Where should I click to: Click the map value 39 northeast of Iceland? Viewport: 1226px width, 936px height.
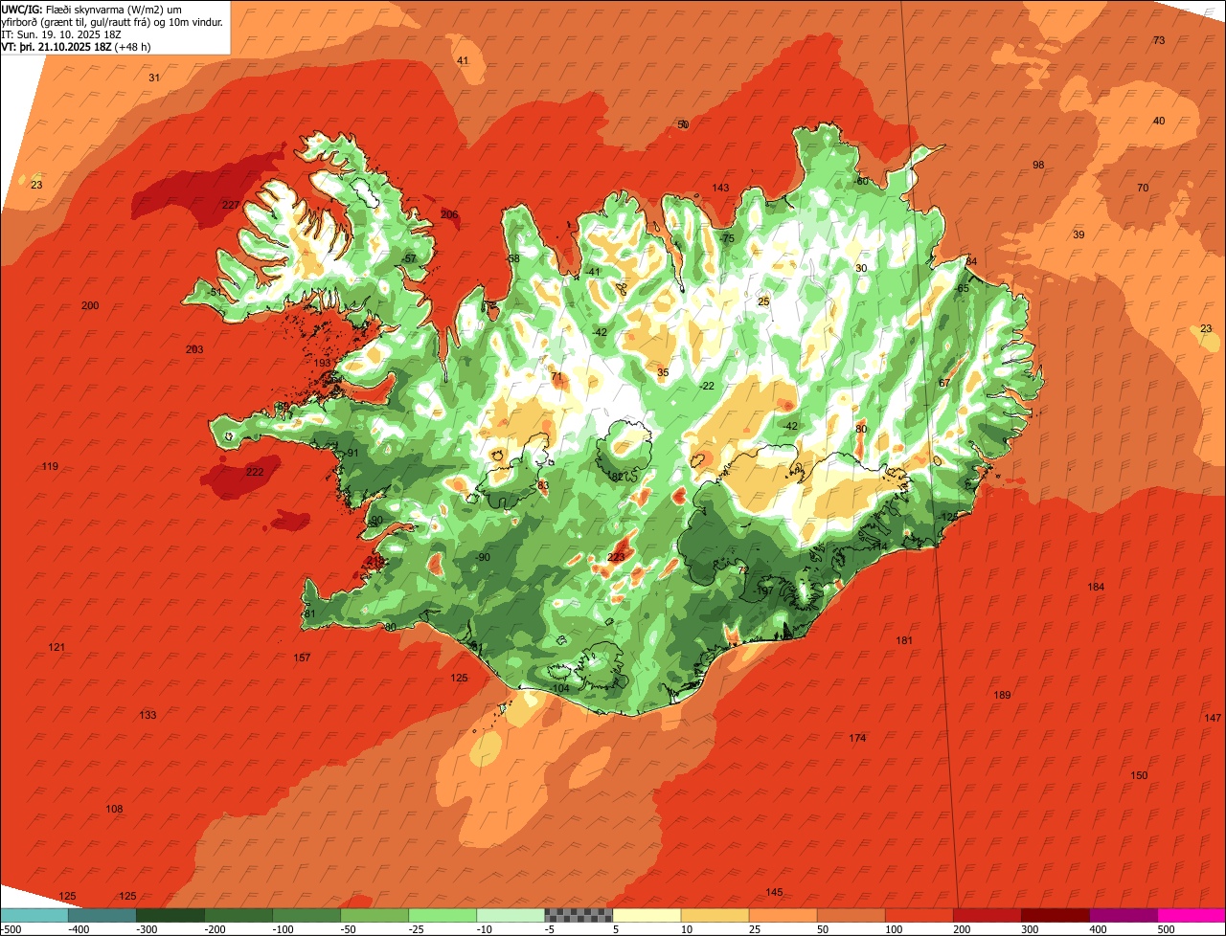click(x=1078, y=234)
